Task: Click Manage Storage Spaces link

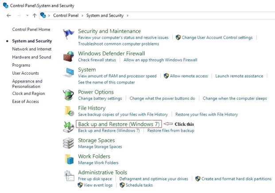Action: (100, 147)
